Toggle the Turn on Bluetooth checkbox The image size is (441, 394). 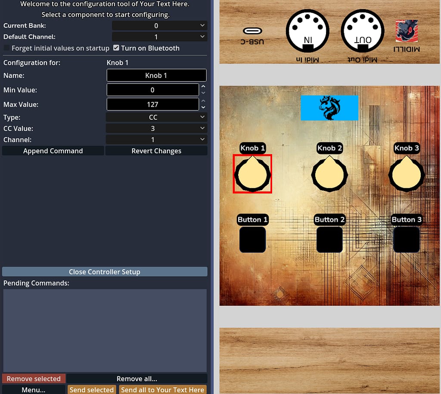click(x=116, y=48)
